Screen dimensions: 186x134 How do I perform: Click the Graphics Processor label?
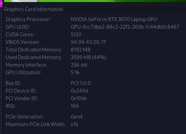[x=28, y=19]
